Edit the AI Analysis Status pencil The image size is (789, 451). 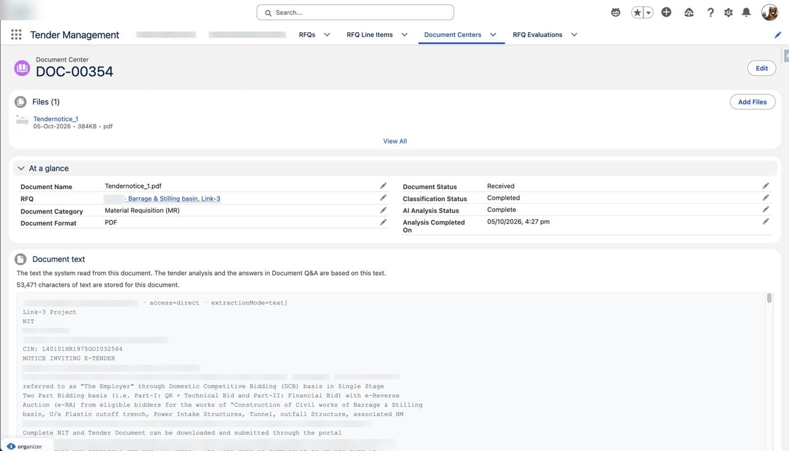tap(765, 209)
